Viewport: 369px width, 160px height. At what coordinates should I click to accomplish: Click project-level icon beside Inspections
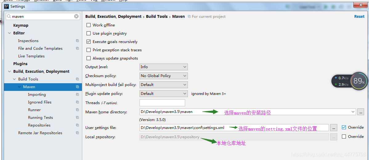coord(77,41)
